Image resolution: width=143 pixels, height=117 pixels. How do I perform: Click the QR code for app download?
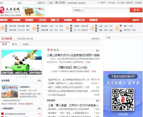click(x=123, y=99)
